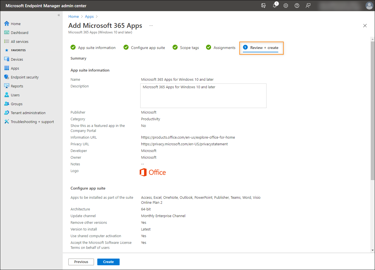This screenshot has width=375, height=270.
Task: Click the Home breadcrumb link
Action: (x=74, y=16)
